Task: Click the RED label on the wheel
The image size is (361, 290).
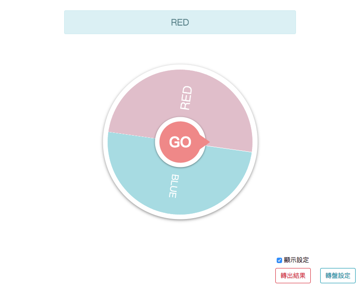Action: pos(186,98)
